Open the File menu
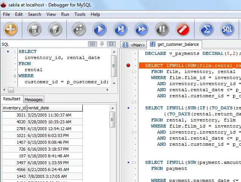241x182 pixels. [6, 14]
